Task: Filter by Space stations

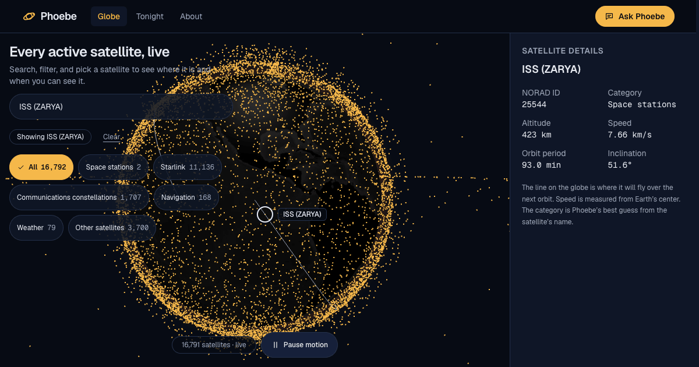Action: [113, 167]
